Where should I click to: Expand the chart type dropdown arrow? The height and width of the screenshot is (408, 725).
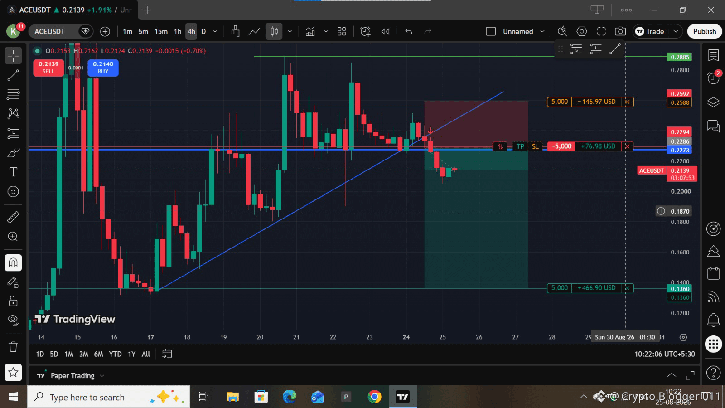[x=290, y=31]
